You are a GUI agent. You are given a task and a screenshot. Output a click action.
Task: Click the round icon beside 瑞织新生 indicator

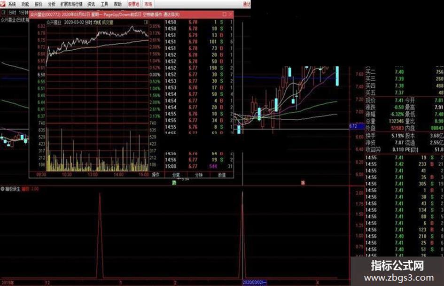[x=2, y=189]
